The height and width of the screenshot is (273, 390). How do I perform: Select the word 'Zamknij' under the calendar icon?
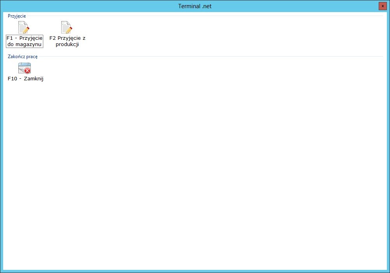coord(33,78)
